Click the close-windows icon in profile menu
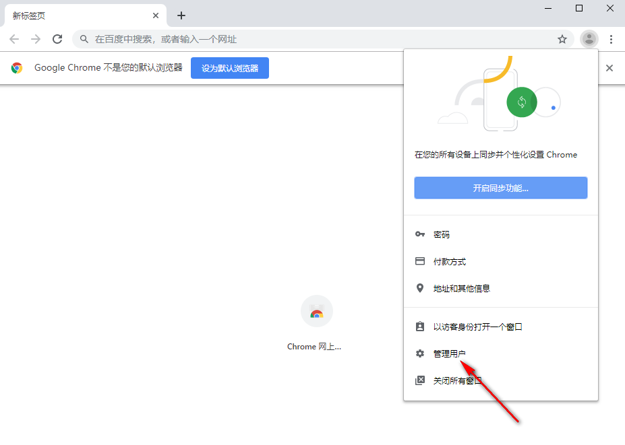 click(420, 380)
